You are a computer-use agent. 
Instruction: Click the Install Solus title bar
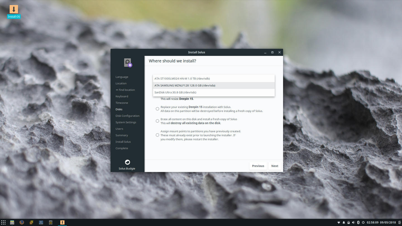coord(197,52)
